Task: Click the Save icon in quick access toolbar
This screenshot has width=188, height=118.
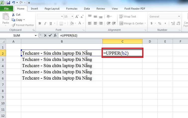Action: pyautogui.click(x=8, y=3)
